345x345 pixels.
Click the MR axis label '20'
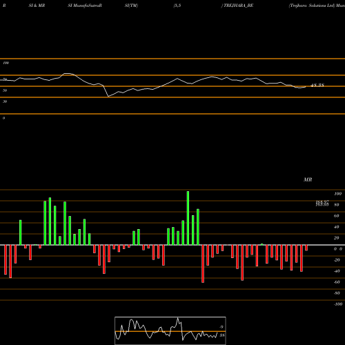click(337, 238)
